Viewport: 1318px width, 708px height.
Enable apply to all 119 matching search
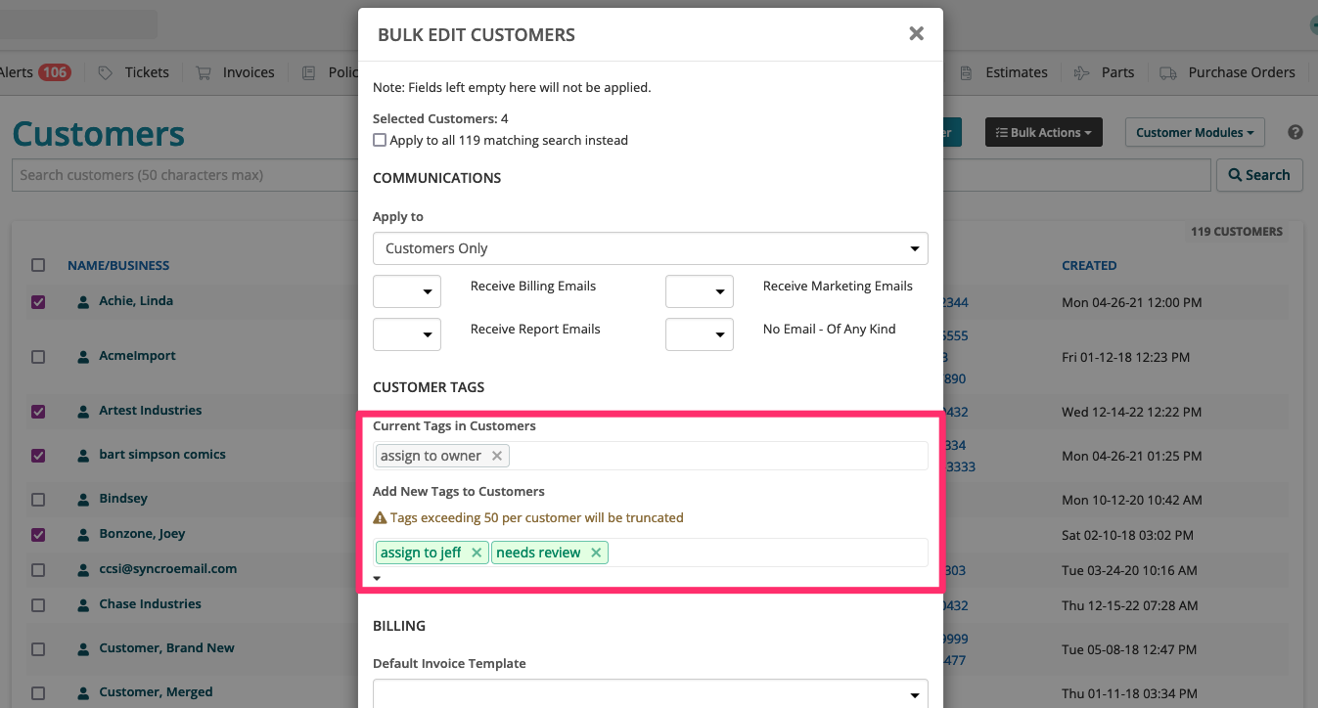pyautogui.click(x=380, y=141)
